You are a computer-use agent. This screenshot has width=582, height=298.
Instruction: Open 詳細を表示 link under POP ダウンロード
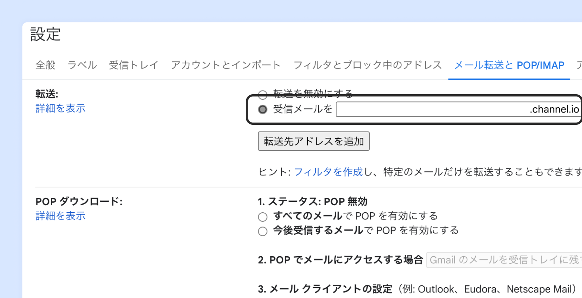[x=60, y=216]
